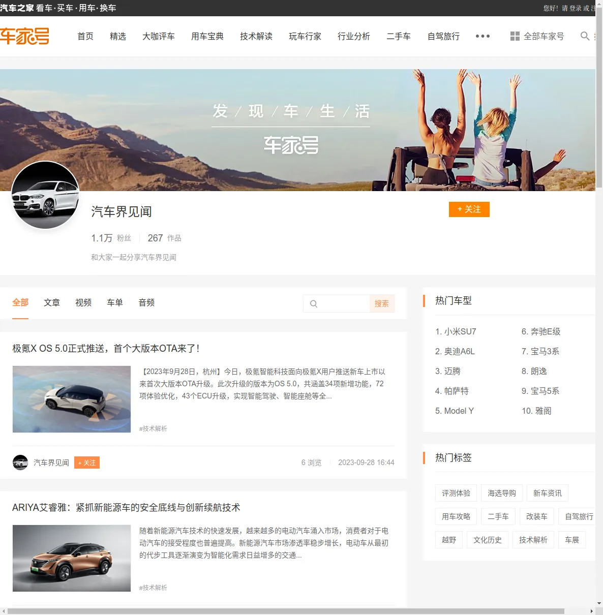
Task: Open 技术解读 section
Action: tap(256, 36)
